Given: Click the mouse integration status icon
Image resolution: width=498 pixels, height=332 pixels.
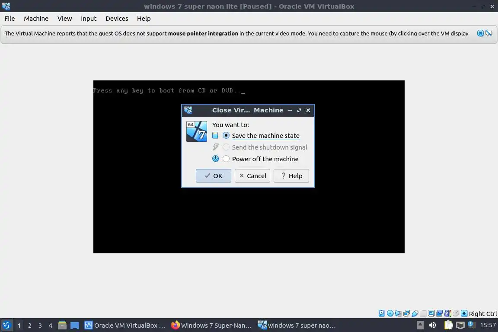Looking at the screenshot, I should 456,313.
